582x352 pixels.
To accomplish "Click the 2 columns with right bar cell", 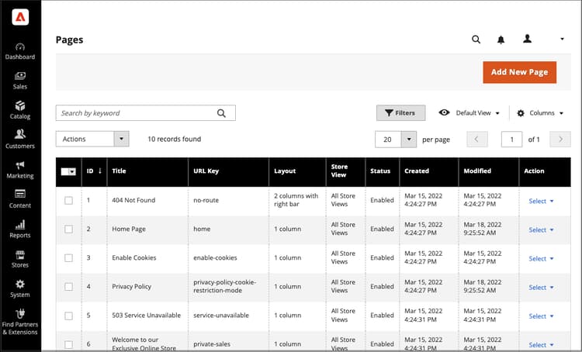I will click(x=296, y=200).
